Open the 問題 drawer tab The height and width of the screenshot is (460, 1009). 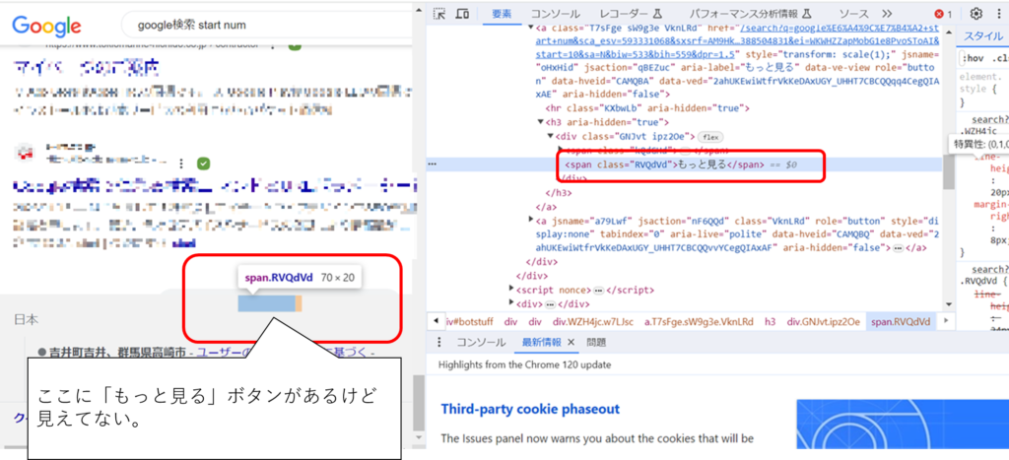click(x=596, y=342)
